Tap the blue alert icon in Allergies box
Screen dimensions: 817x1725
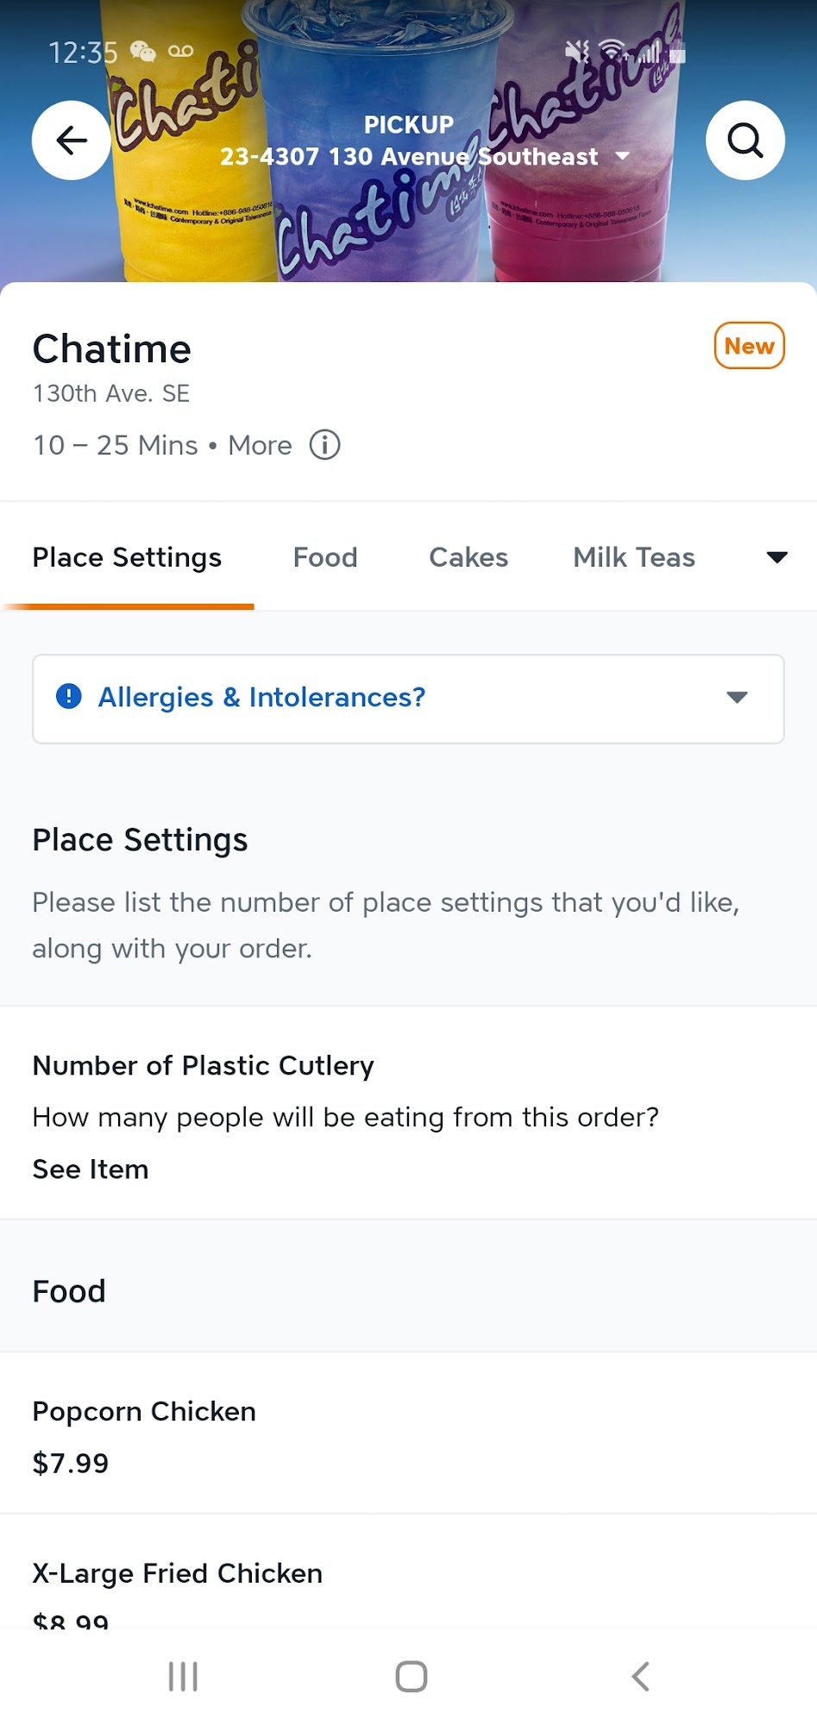68,696
